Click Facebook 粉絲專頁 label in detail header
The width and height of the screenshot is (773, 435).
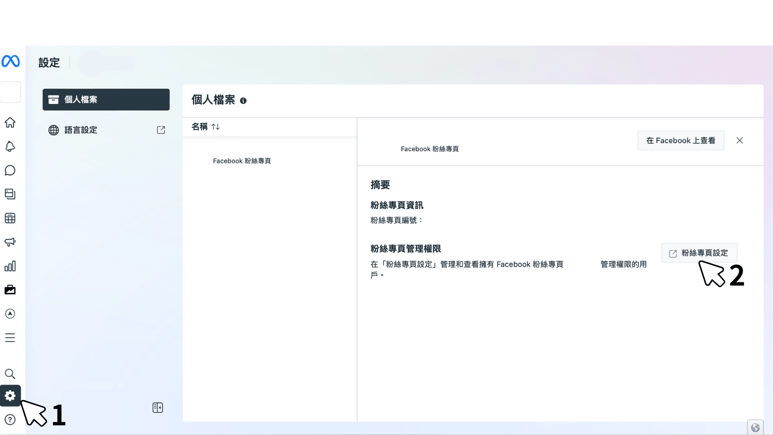(x=430, y=149)
